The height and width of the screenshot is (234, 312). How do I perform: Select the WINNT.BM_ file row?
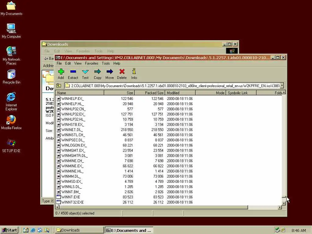169,192
